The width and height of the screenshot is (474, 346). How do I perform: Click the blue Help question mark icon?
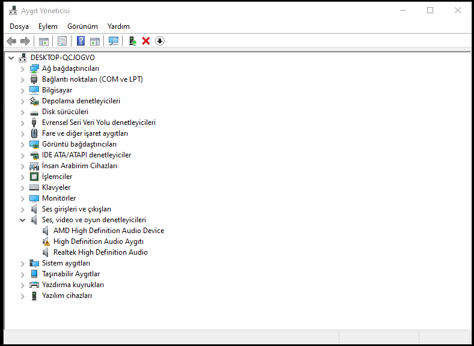(x=81, y=41)
